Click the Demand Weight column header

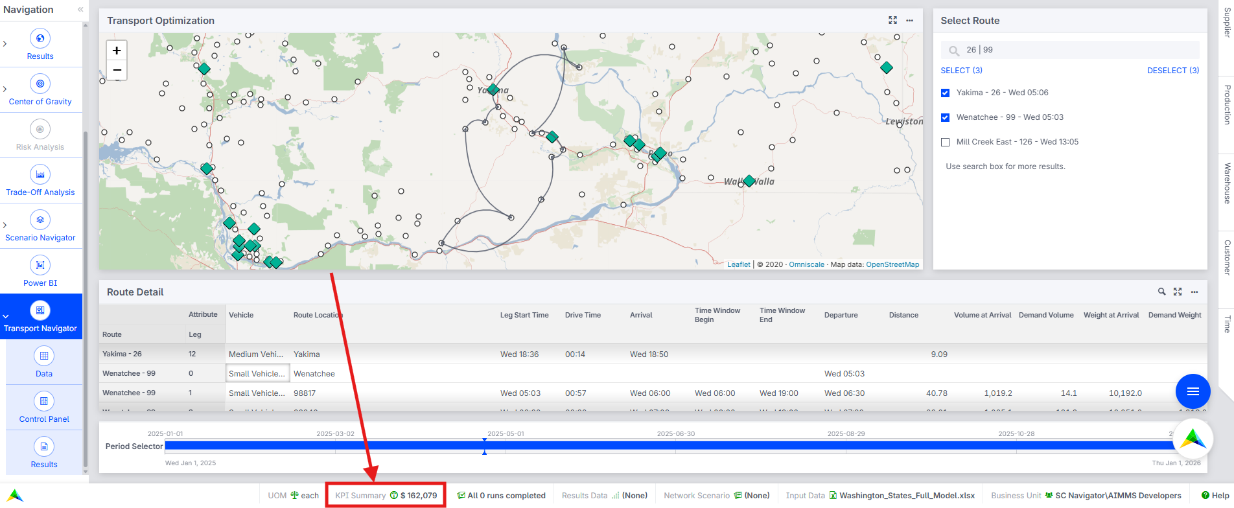pyautogui.click(x=1174, y=315)
